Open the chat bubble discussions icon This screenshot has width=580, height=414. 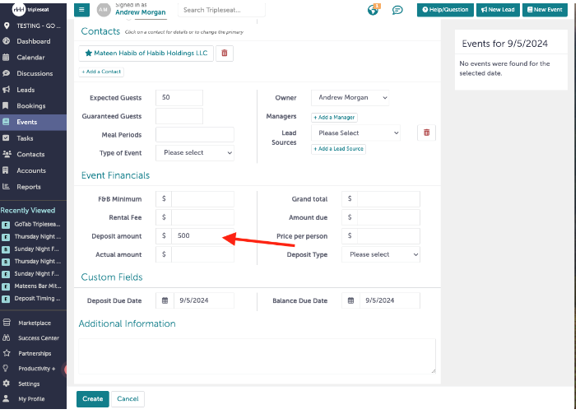(397, 10)
